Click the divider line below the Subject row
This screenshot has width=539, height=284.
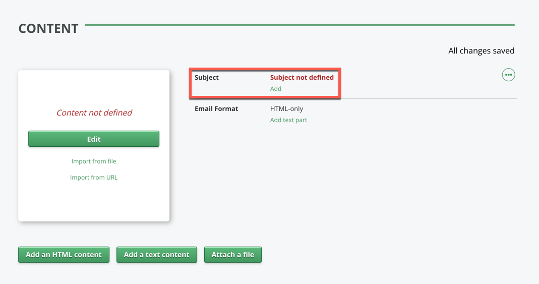coord(429,99)
